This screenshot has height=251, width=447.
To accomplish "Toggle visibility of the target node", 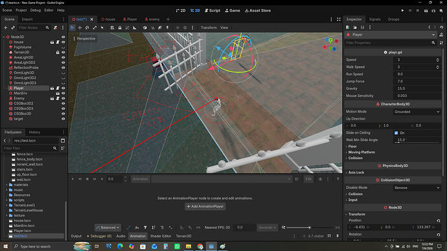I will coord(63,119).
